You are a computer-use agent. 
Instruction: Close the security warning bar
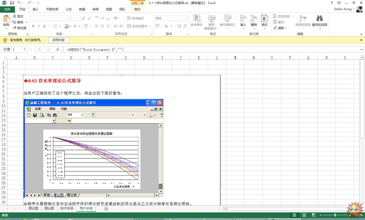click(x=361, y=40)
